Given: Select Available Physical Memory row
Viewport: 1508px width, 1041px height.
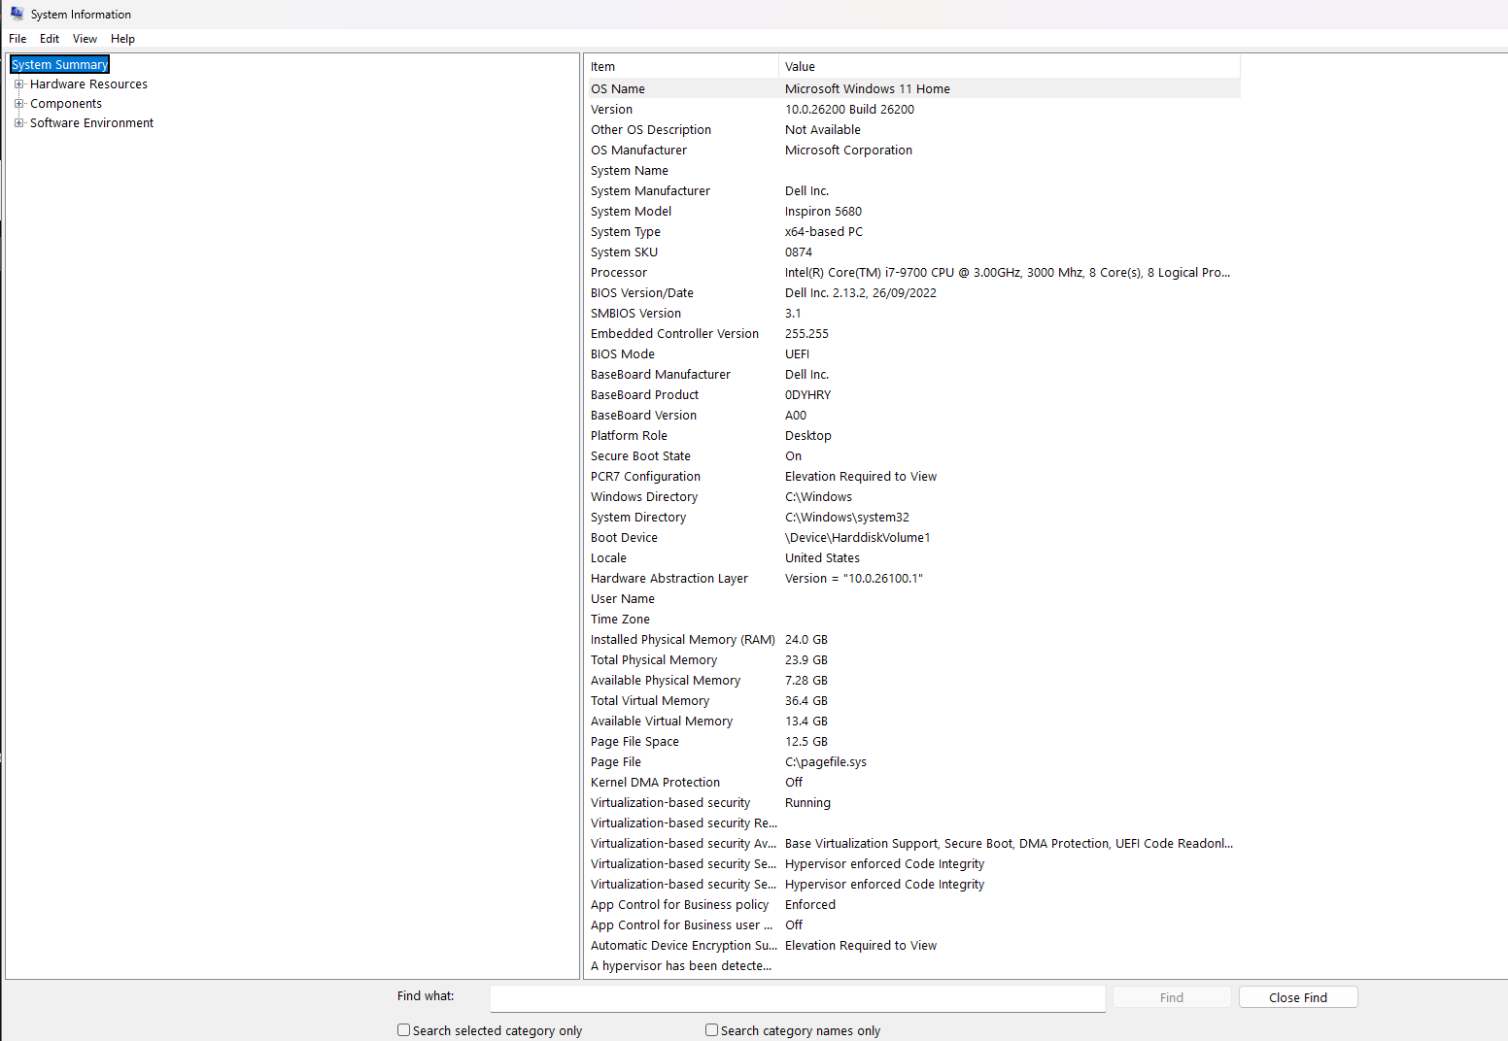Looking at the screenshot, I should (912, 680).
